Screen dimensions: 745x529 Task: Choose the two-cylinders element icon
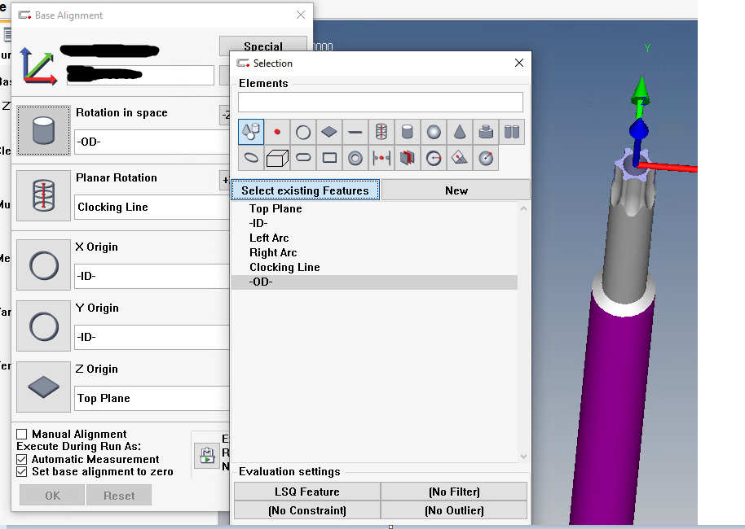click(512, 131)
